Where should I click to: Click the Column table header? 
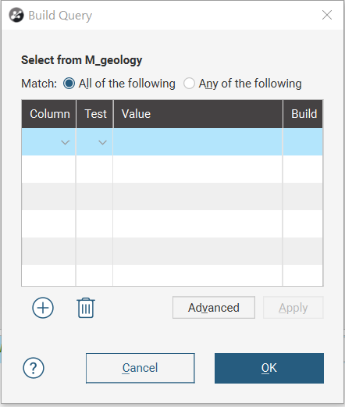pos(48,114)
